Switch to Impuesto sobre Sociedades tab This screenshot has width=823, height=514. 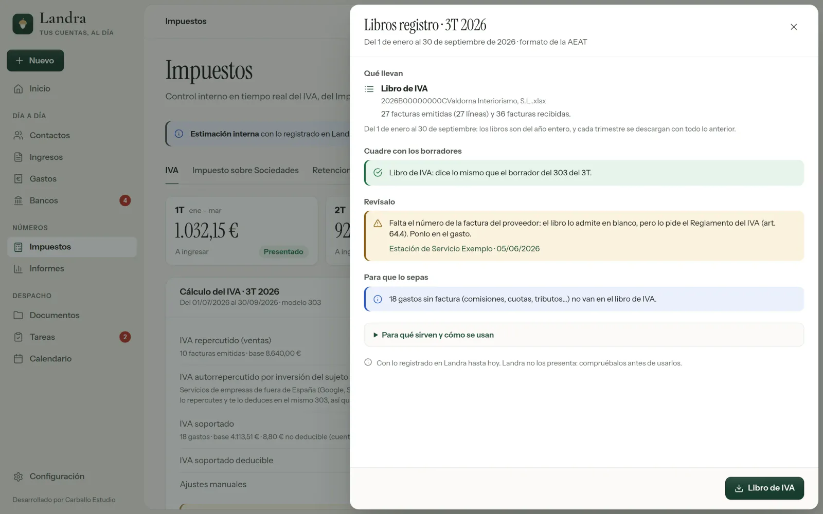(x=245, y=171)
